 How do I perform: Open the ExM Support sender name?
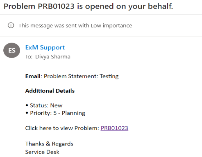pos(45,47)
